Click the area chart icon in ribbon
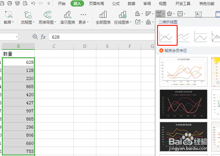Viewport: 220px width, 156px height. click(x=138, y=22)
